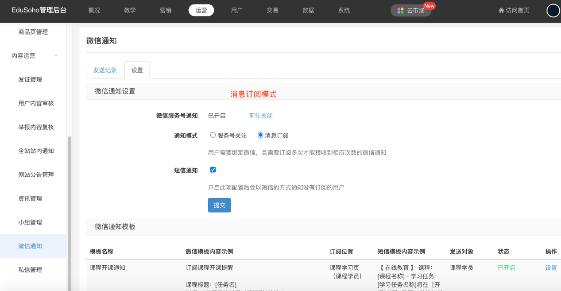The width and height of the screenshot is (561, 291).
Task: Open the 运营 top menu
Action: [201, 10]
